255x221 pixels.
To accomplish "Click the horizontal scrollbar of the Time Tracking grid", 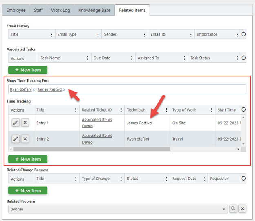I will (x=92, y=149).
